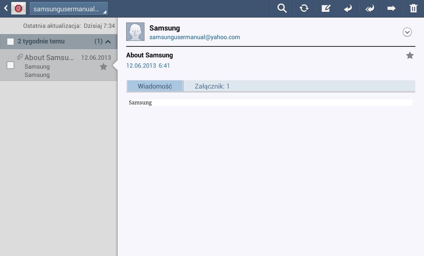Refresh the mailbox with the sync icon
424x256 pixels.
click(304, 8)
